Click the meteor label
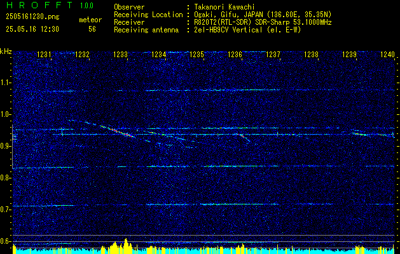400x254 pixels. [x=90, y=20]
